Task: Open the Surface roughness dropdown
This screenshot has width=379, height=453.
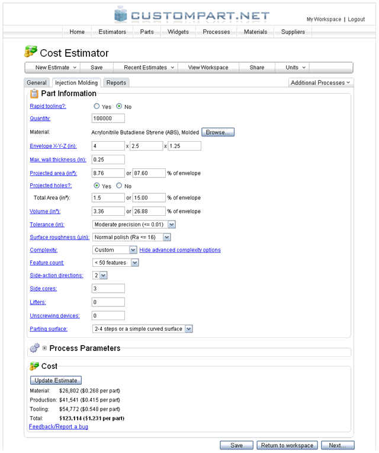Action: tap(131, 237)
